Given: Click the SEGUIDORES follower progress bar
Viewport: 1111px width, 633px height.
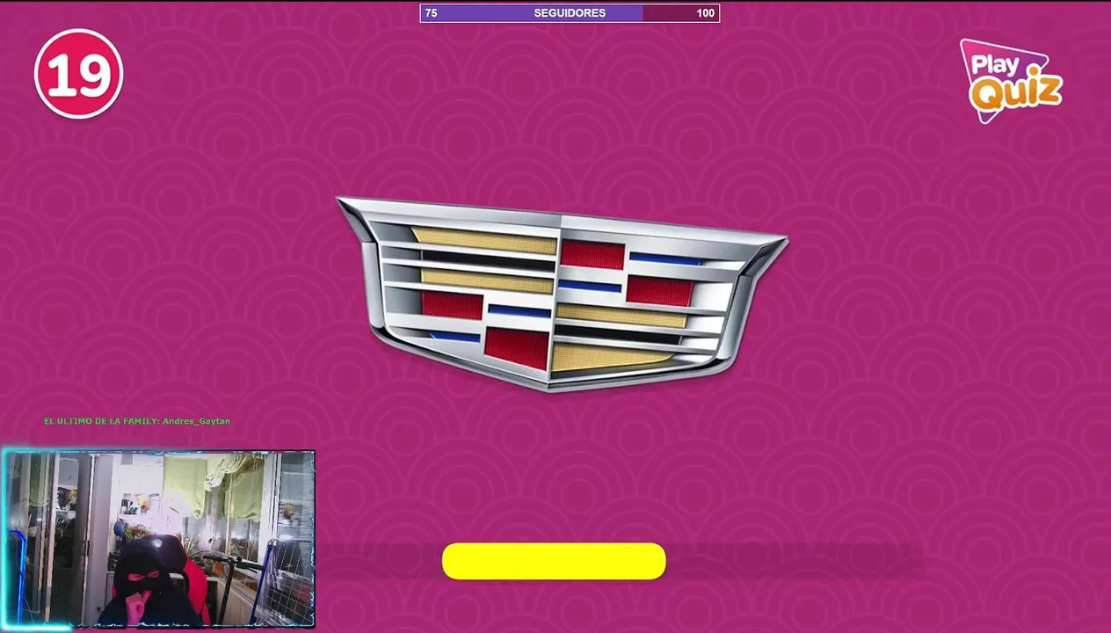Looking at the screenshot, I should pyautogui.click(x=570, y=13).
